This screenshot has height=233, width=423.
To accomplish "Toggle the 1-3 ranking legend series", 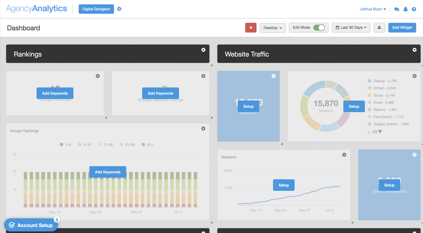I will [65, 145].
